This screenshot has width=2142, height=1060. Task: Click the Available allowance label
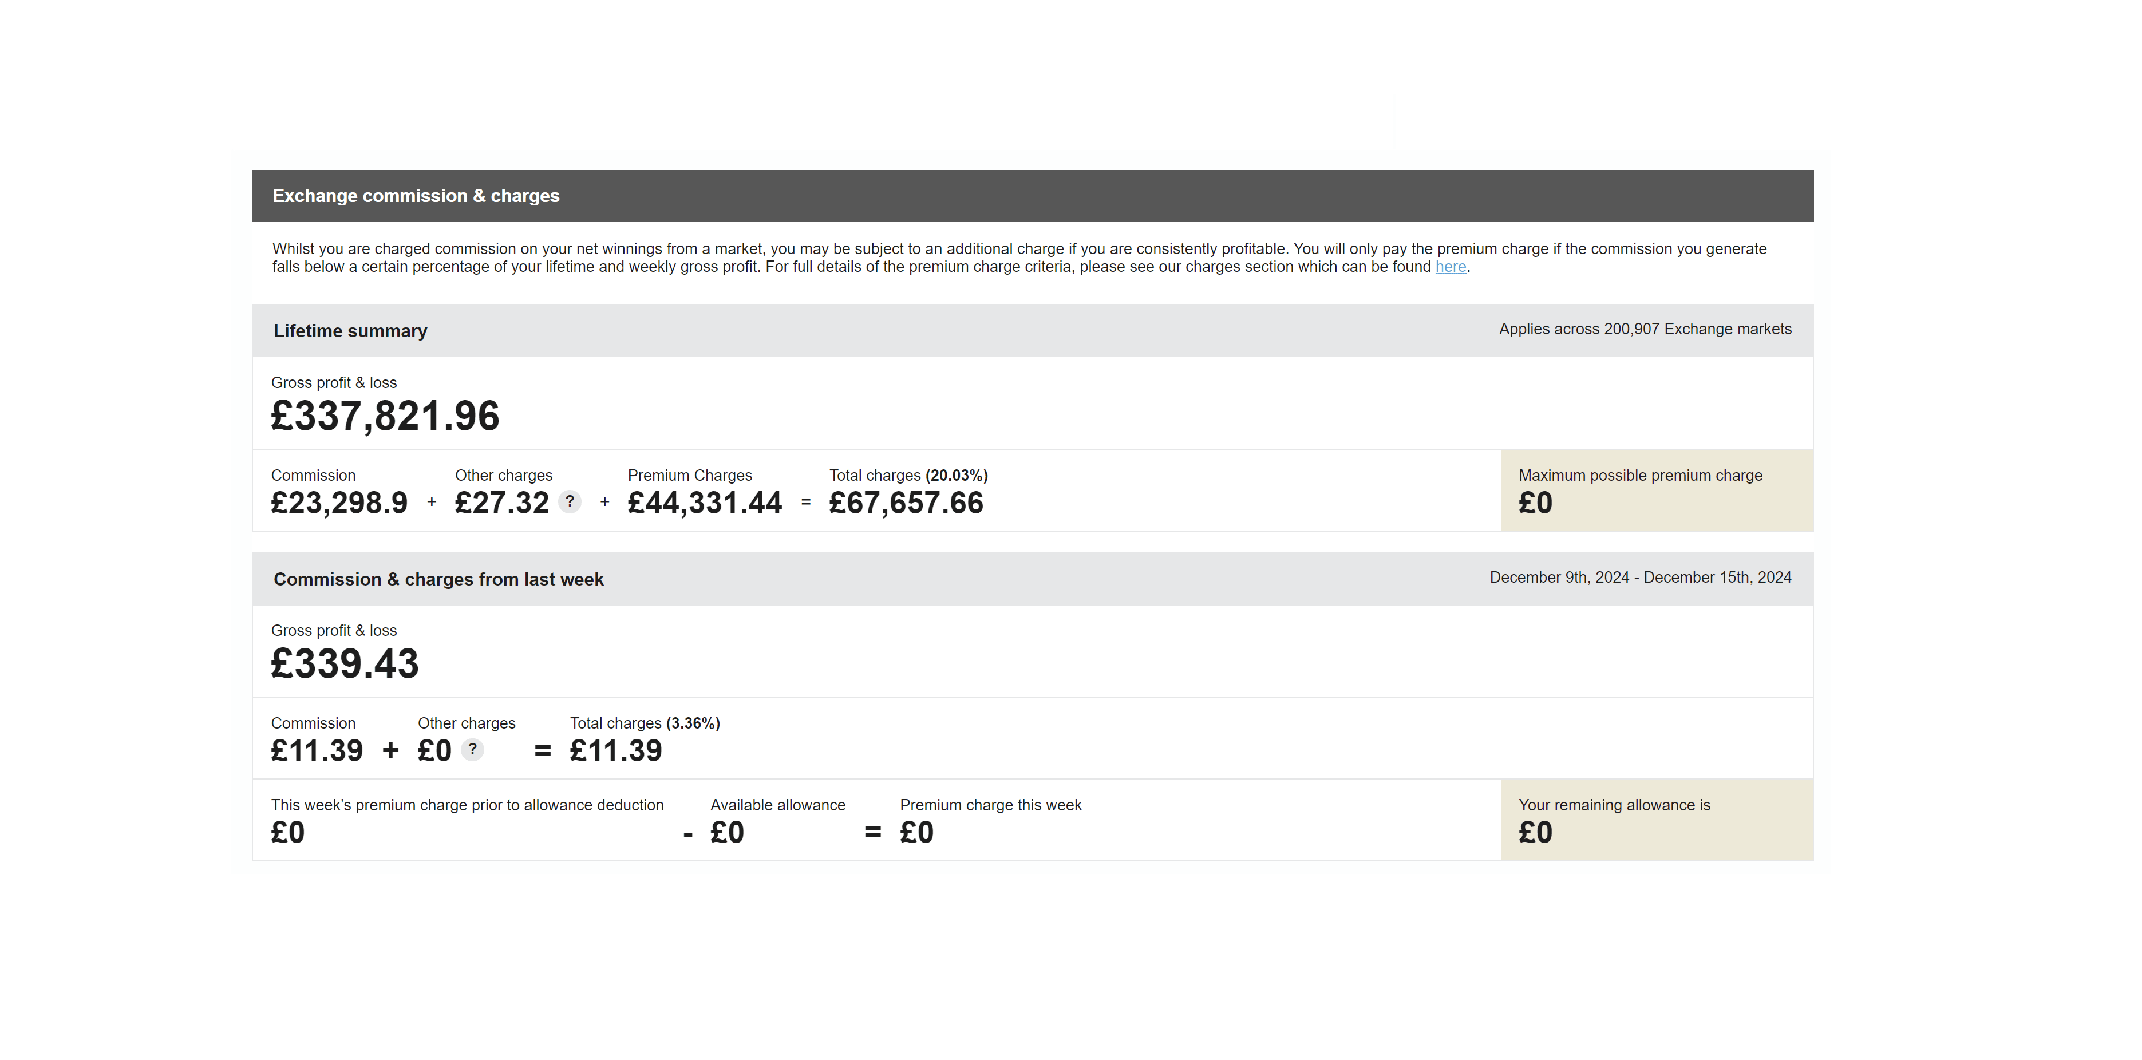point(777,805)
